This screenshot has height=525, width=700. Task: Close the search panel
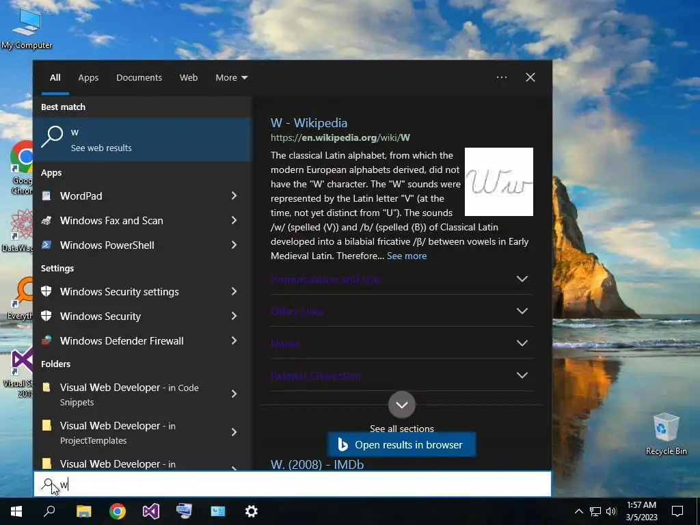[x=530, y=77]
